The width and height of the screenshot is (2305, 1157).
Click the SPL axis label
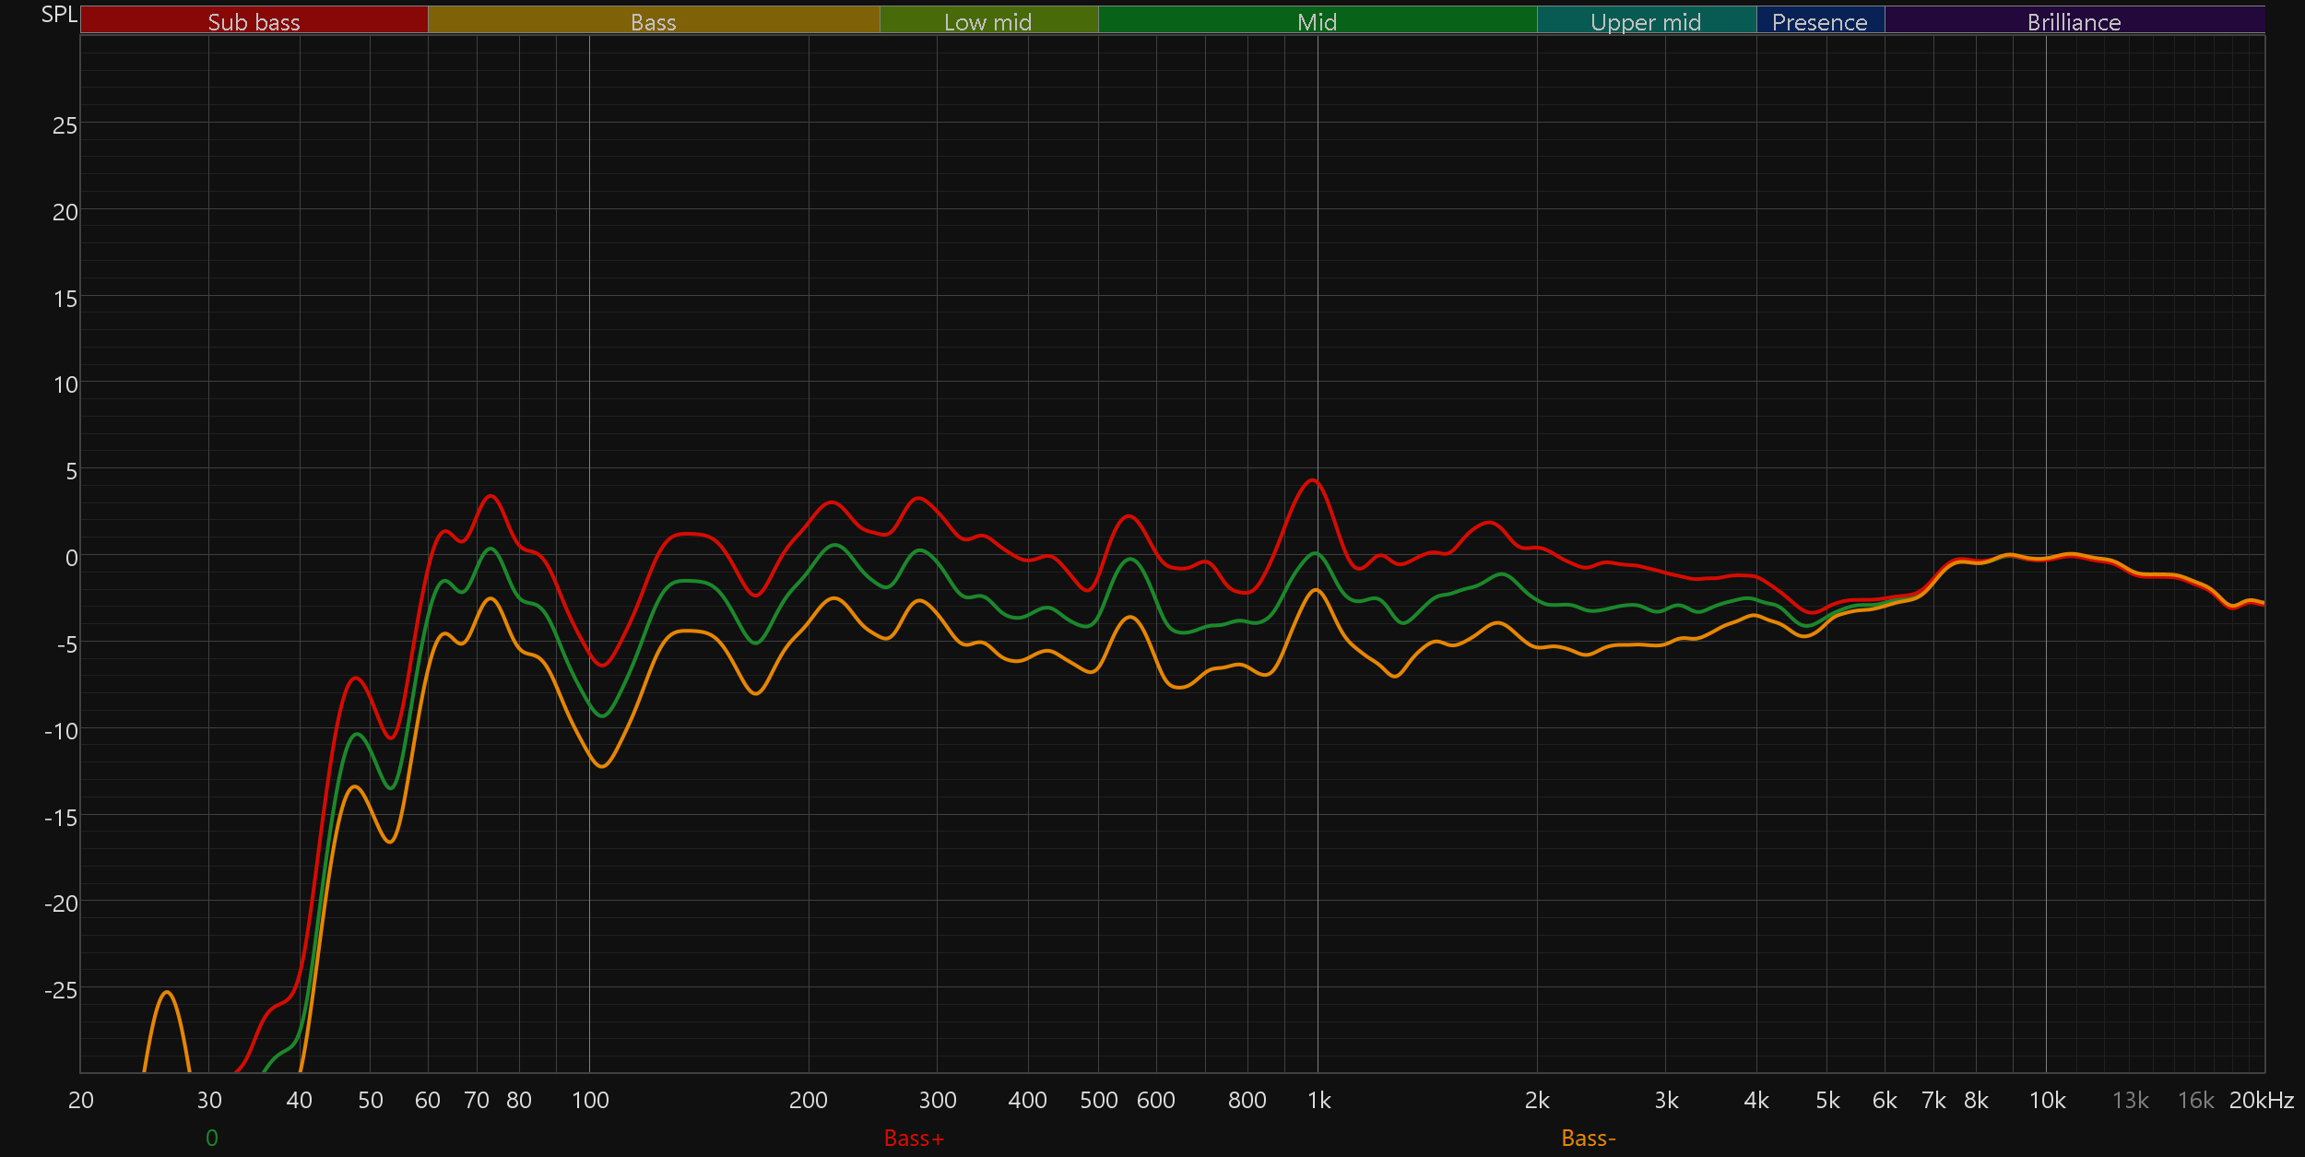tap(59, 15)
